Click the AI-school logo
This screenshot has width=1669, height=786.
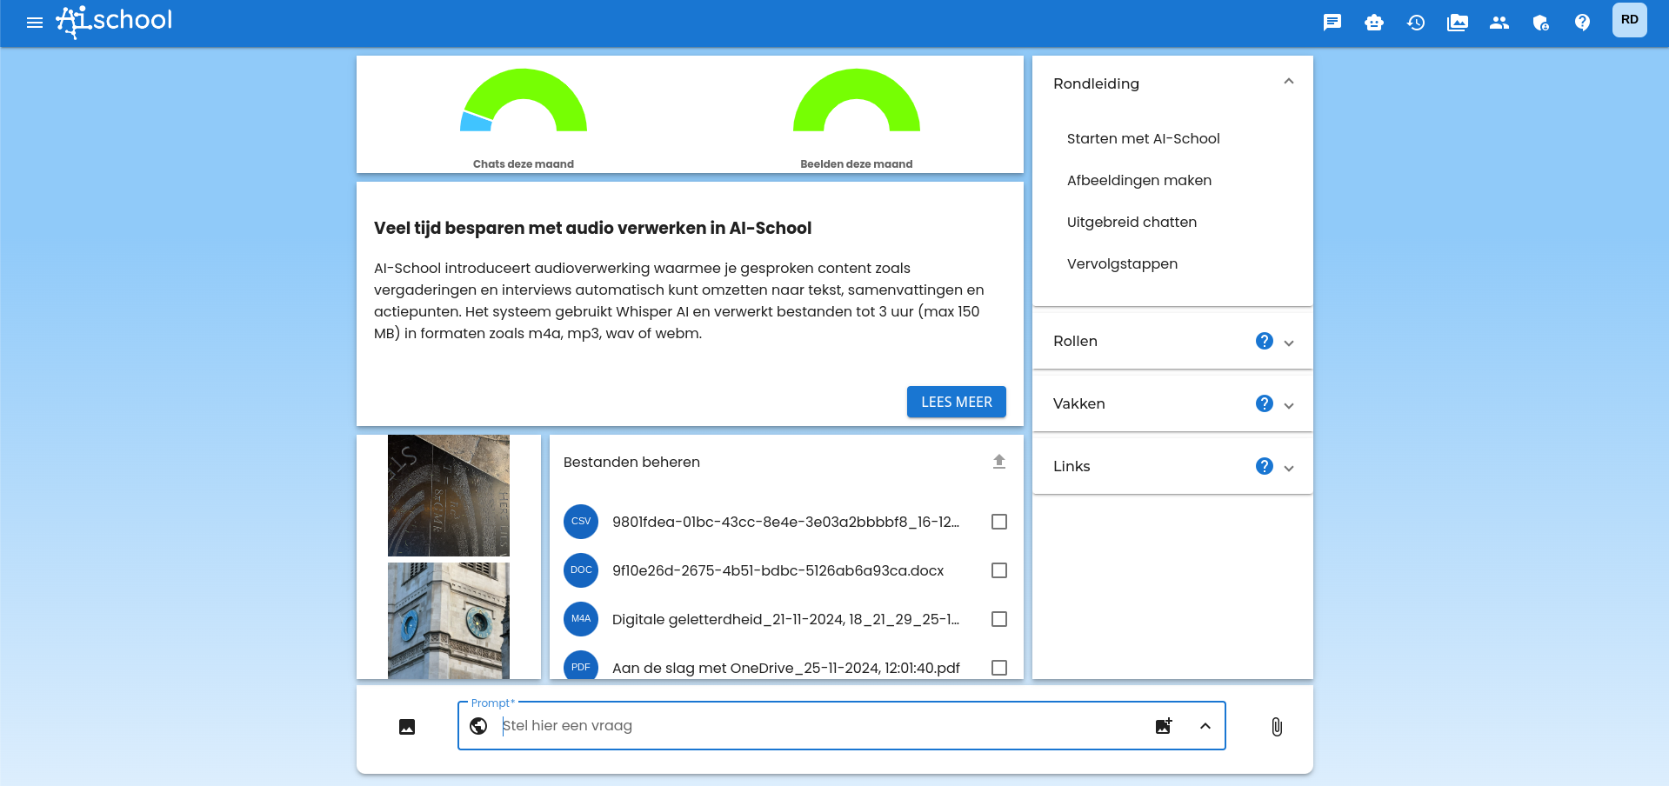click(114, 21)
